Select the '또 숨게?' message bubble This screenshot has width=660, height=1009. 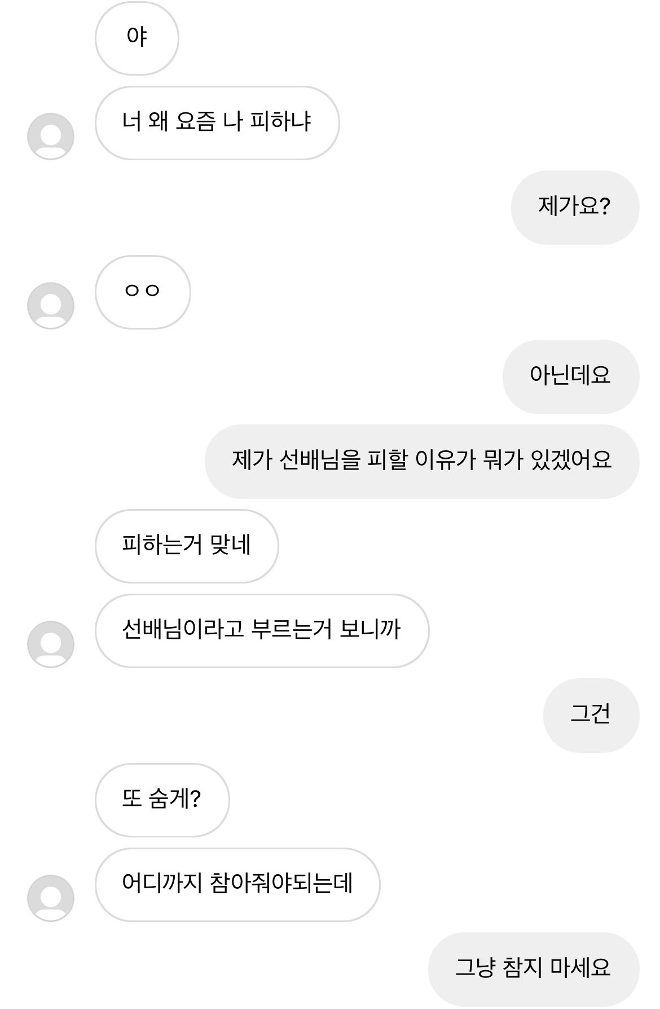162,800
